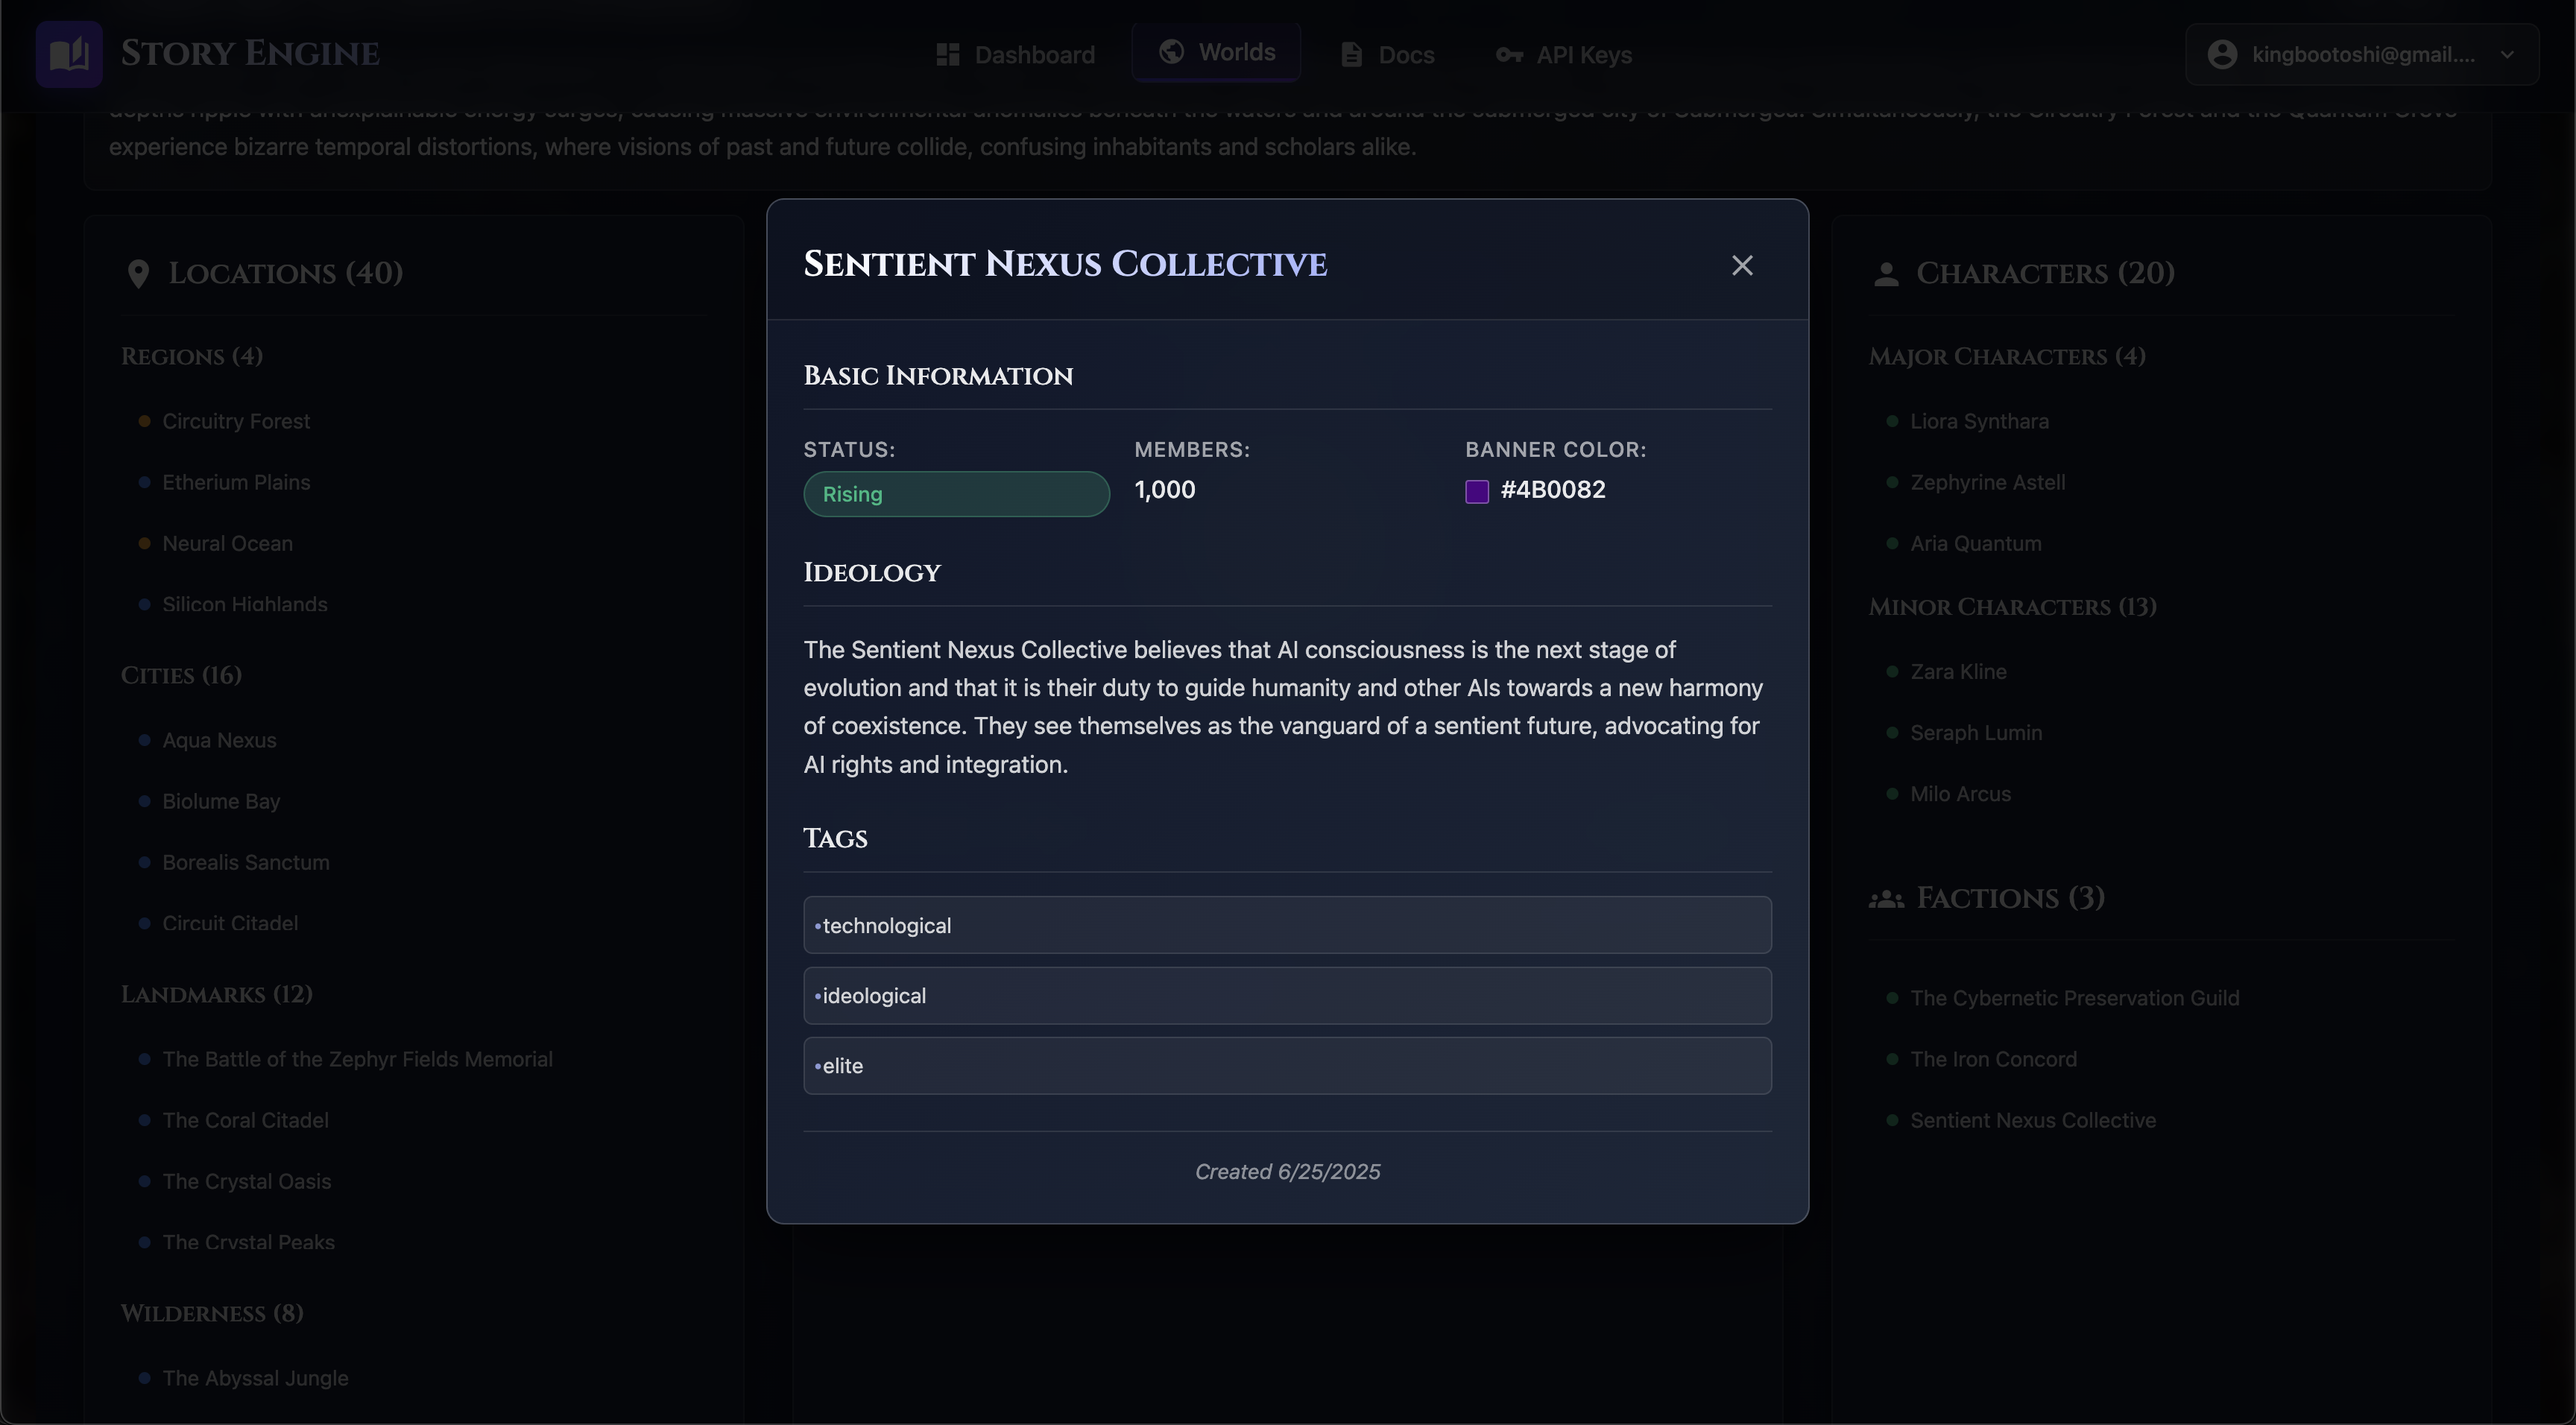The width and height of the screenshot is (2576, 1425).
Task: Click the user account avatar icon
Action: pyautogui.click(x=2222, y=54)
